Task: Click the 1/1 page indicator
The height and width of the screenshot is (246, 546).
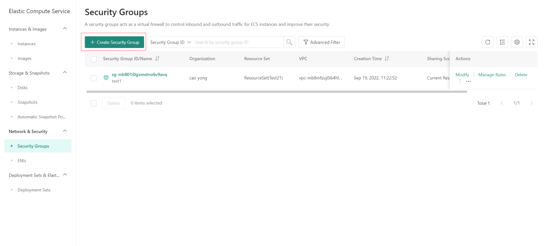Action: (x=517, y=103)
